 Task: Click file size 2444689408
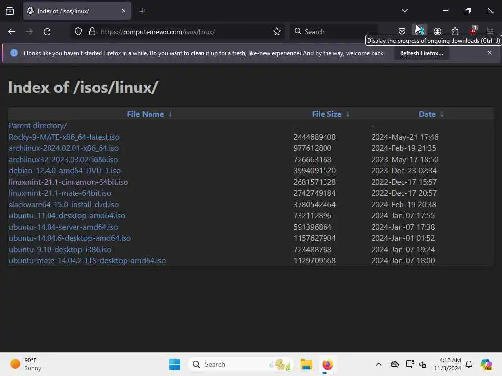tap(314, 137)
